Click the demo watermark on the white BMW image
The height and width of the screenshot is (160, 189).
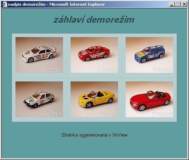(x=52, y=70)
